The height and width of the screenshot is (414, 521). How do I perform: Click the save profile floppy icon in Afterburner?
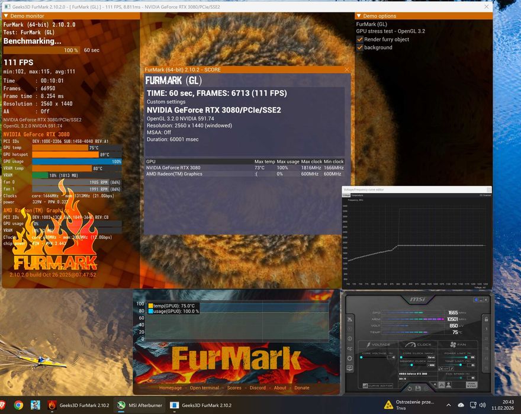point(418,389)
